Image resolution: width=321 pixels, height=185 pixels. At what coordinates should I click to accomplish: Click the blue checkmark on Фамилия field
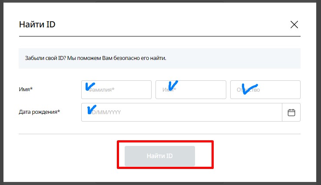[x=91, y=86]
